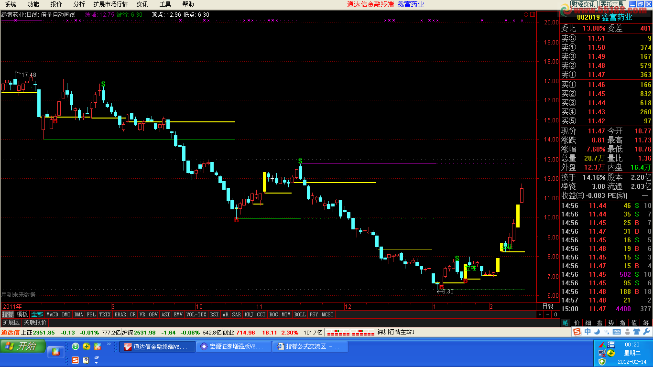Switch to the 价 tab
Viewport: 653px width, 367px height.
pyautogui.click(x=577, y=323)
